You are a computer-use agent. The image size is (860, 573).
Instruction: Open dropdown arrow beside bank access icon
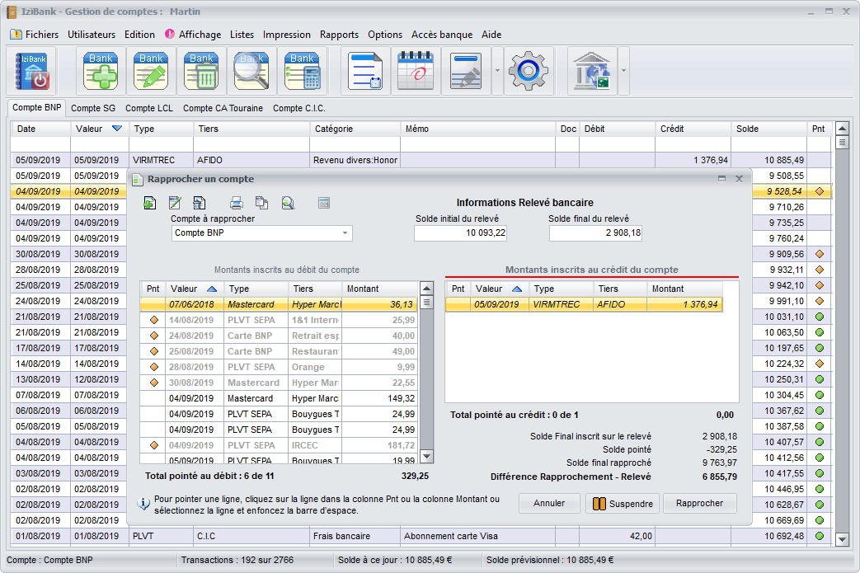623,71
